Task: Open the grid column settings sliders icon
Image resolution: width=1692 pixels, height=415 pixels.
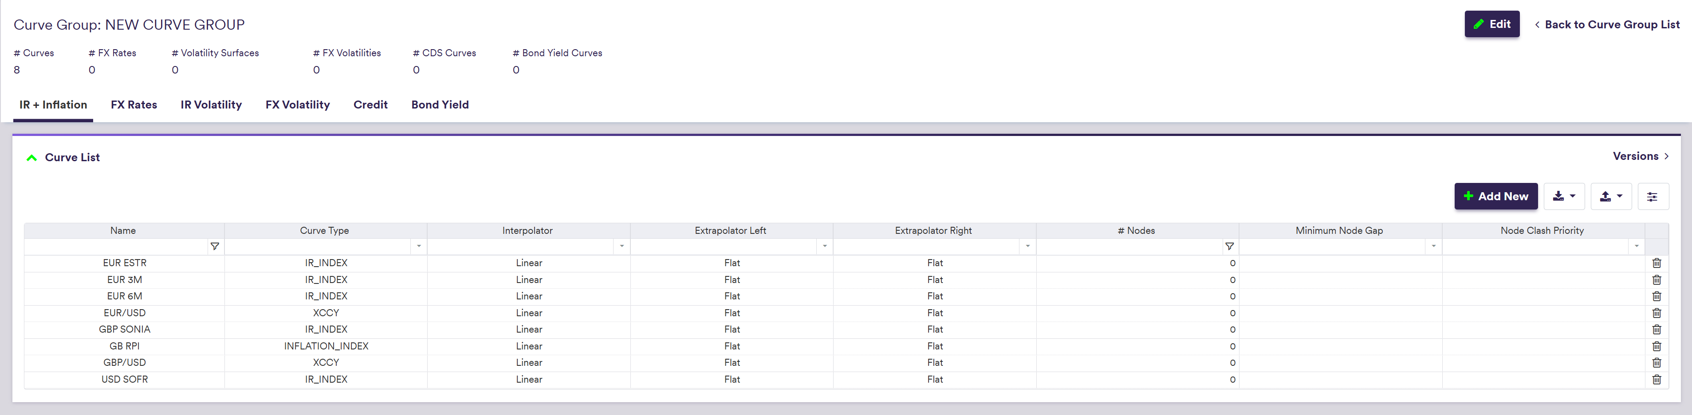Action: 1652,197
